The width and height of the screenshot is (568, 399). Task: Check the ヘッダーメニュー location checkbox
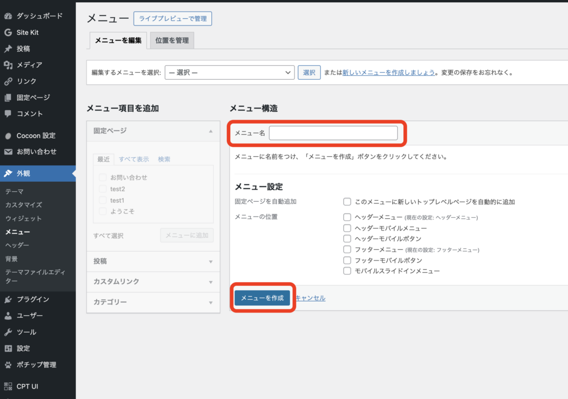pos(347,217)
